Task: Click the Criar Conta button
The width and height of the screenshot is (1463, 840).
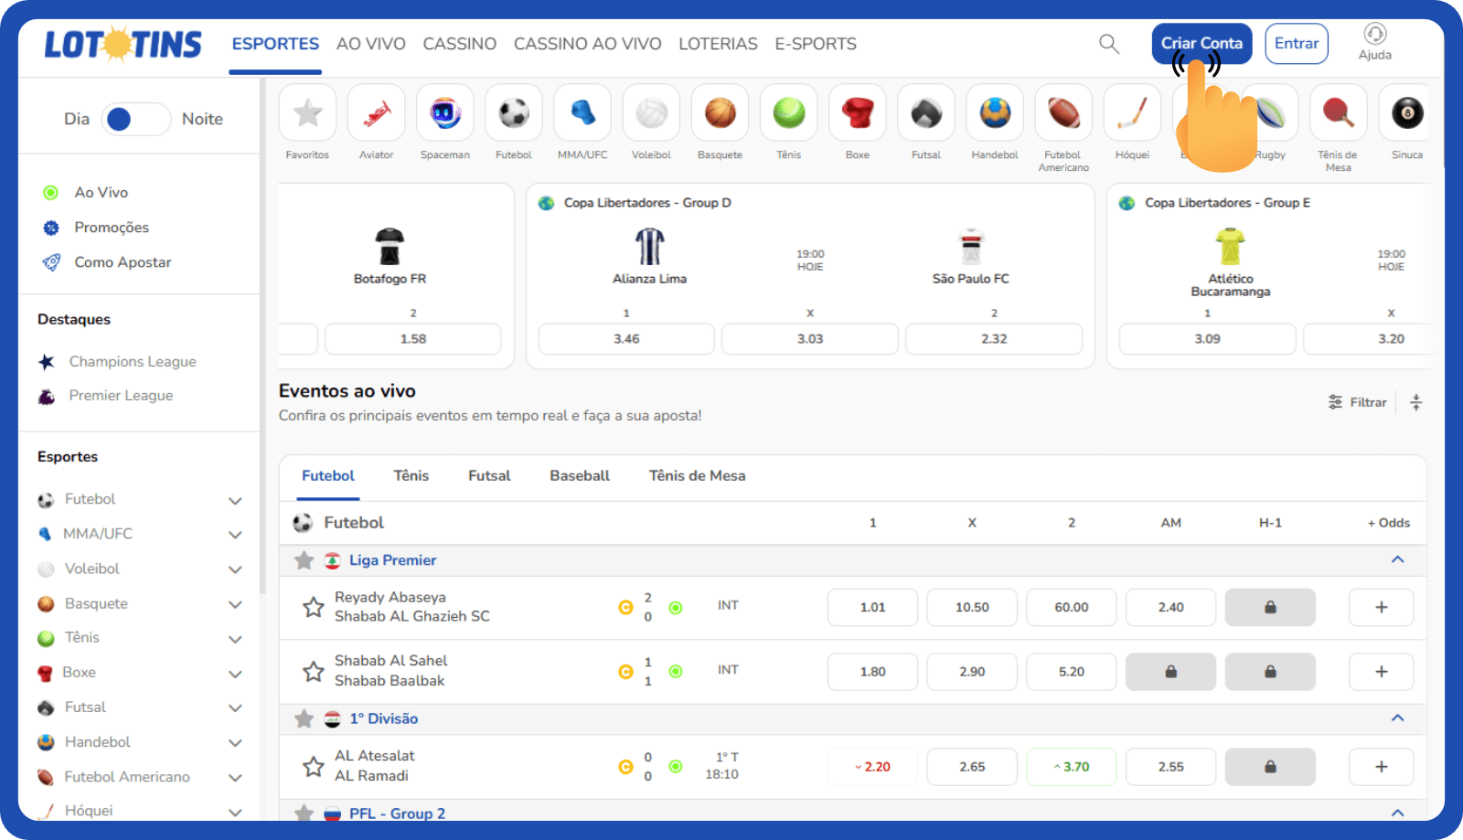Action: click(x=1201, y=43)
